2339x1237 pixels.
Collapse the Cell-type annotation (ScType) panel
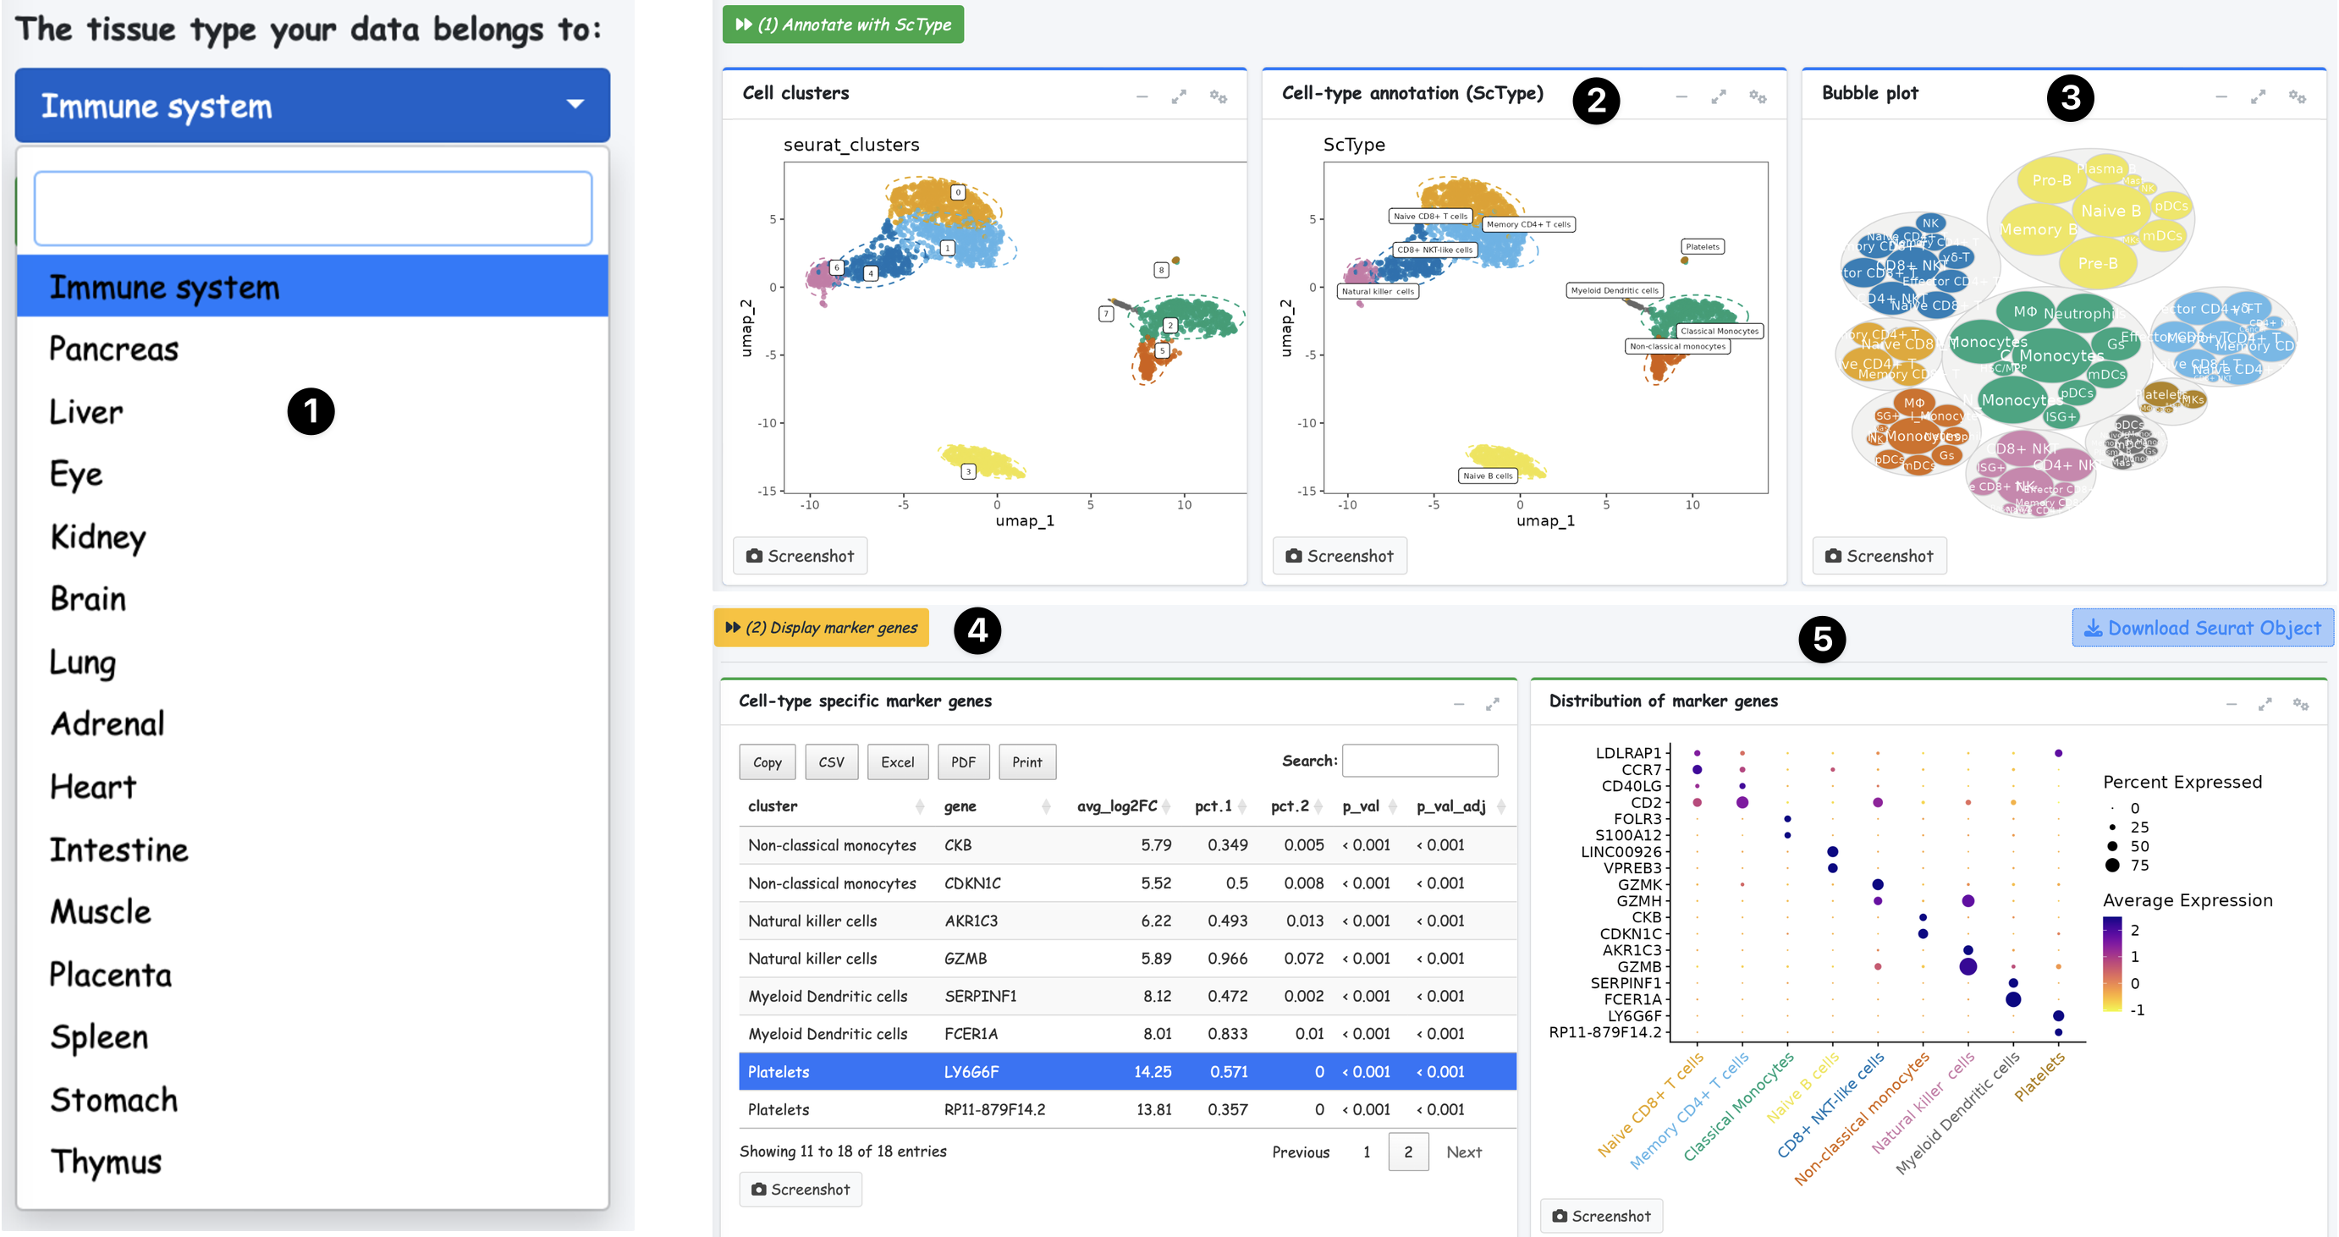(1681, 97)
